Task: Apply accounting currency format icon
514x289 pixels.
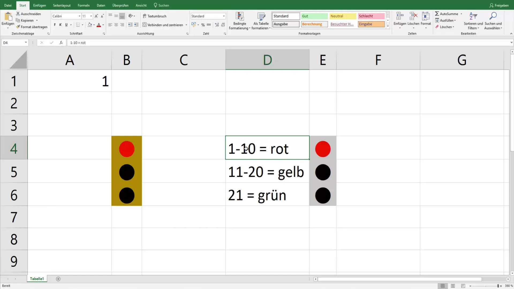Action: pos(194,25)
